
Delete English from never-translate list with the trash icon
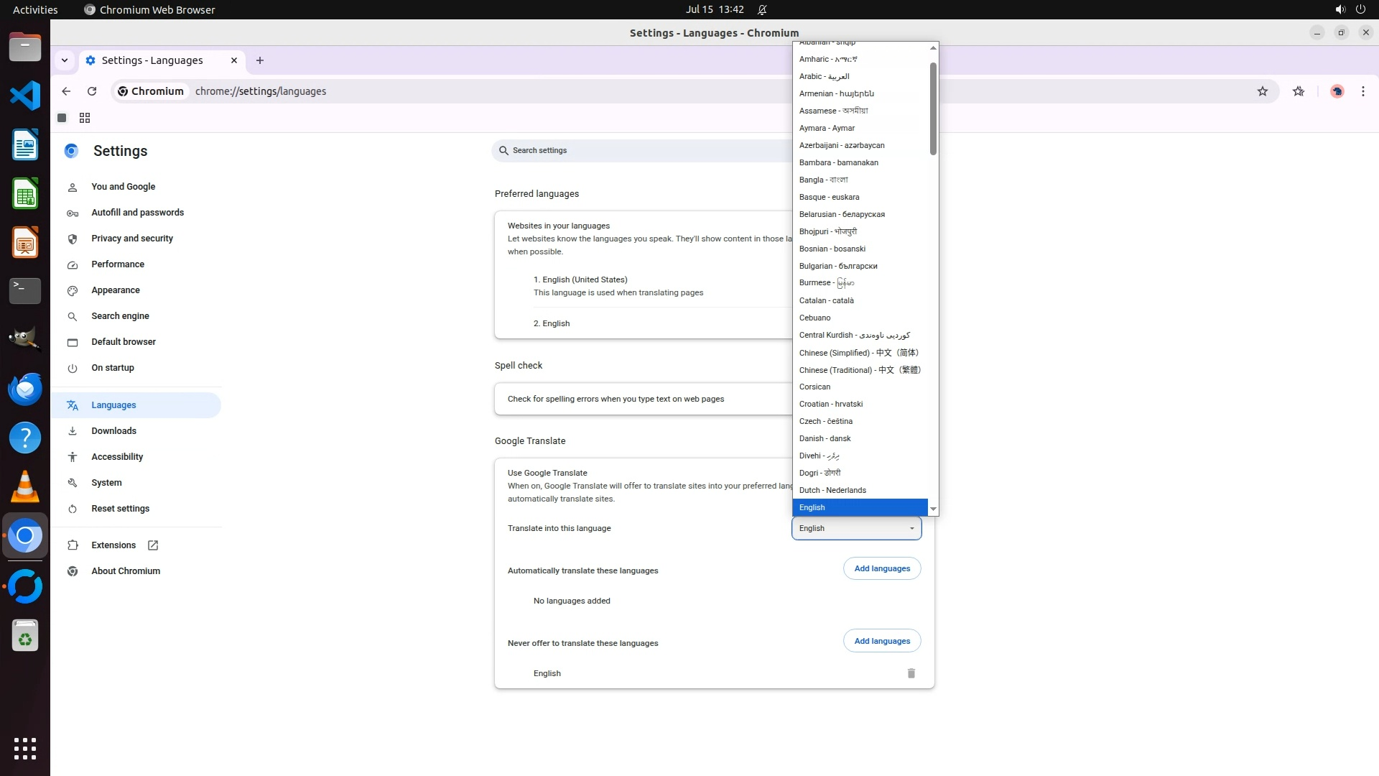tap(911, 673)
